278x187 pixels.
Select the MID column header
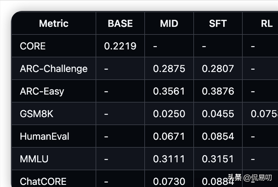[x=169, y=23]
